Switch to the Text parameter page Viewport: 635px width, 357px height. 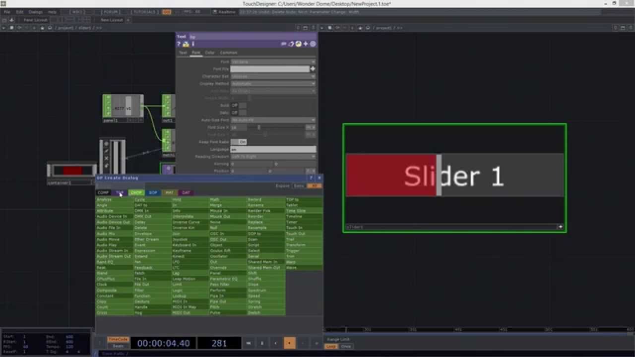click(183, 53)
